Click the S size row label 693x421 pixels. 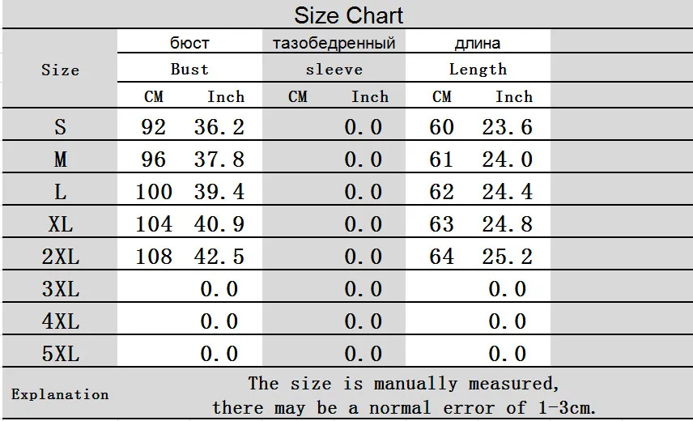(x=60, y=127)
